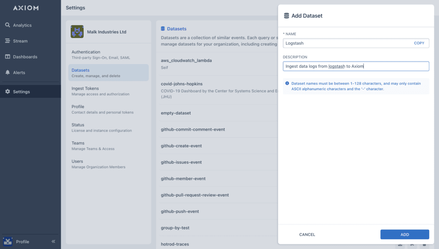Click the Settings page title
The image size is (439, 249).
[x=75, y=8]
